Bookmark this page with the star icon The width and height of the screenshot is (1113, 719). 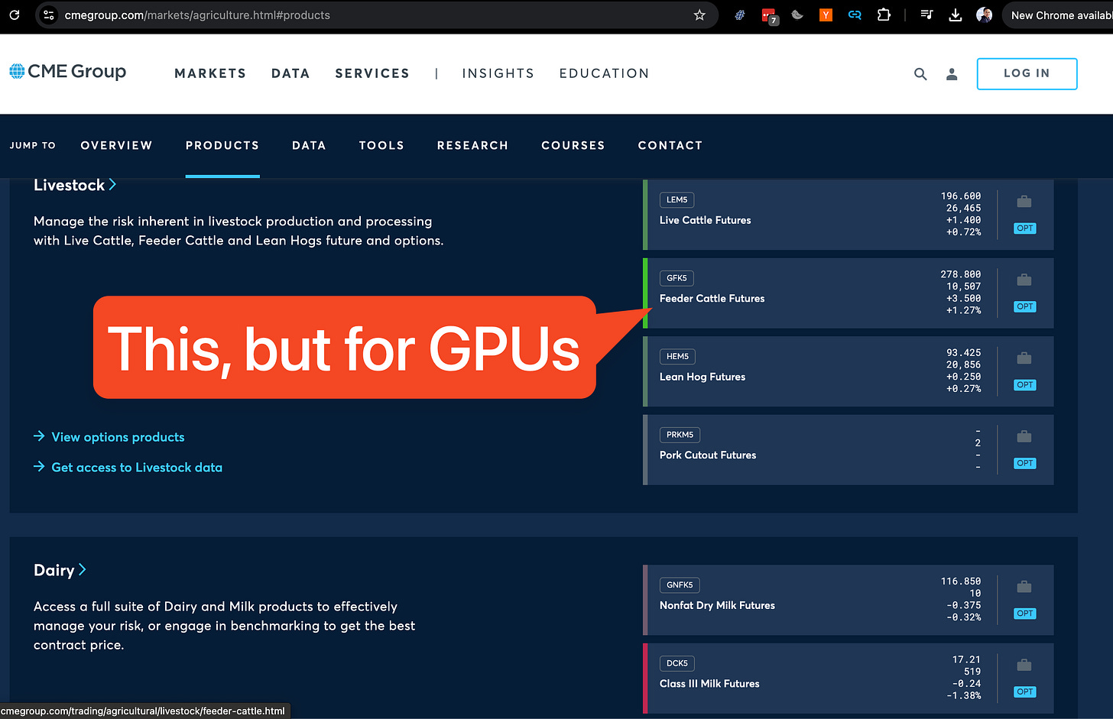[x=699, y=15]
